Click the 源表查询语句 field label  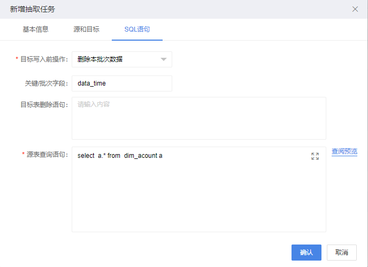47,155
